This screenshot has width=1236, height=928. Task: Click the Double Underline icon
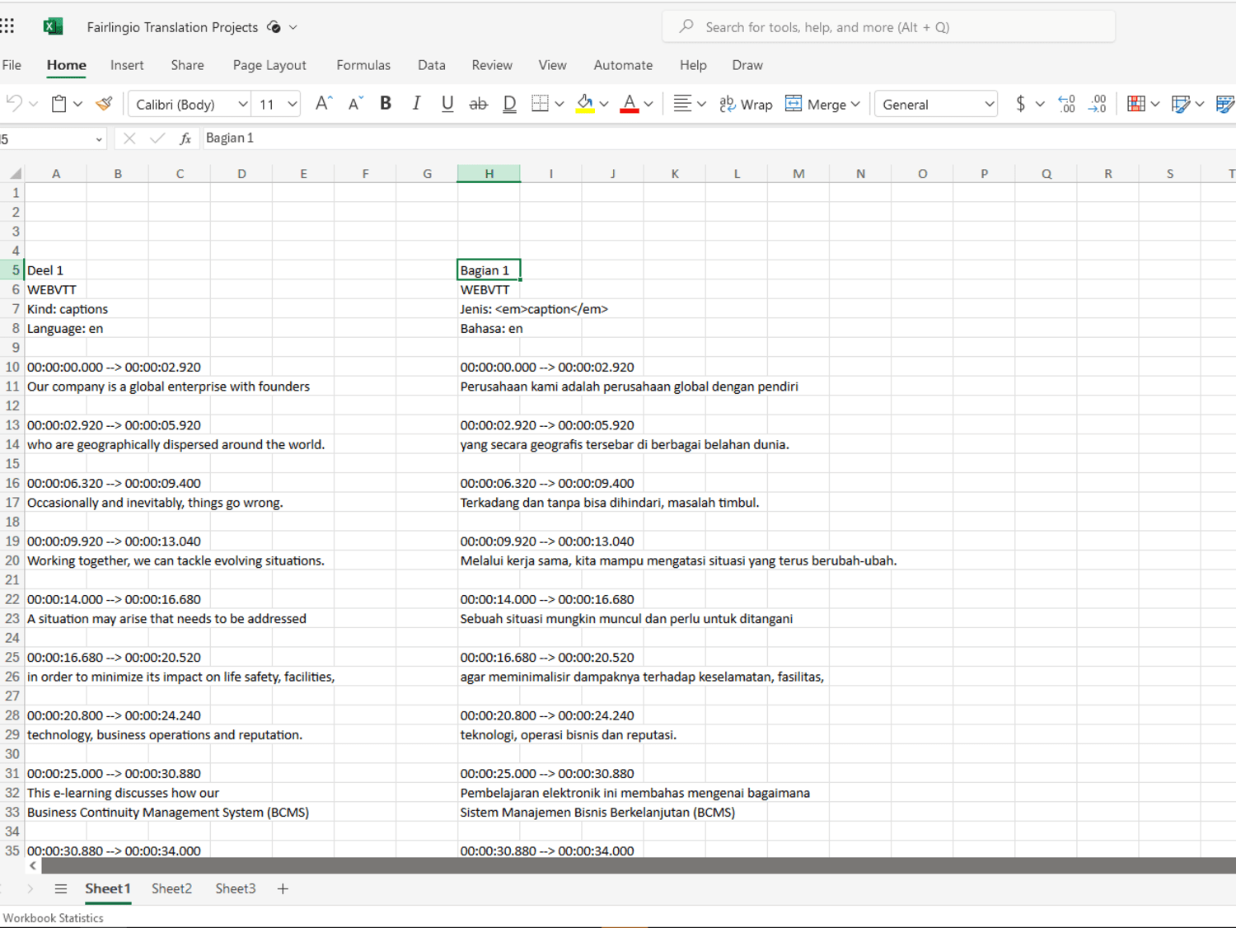(509, 104)
